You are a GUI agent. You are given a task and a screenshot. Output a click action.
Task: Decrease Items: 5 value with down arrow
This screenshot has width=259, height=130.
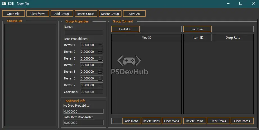coord(100,73)
